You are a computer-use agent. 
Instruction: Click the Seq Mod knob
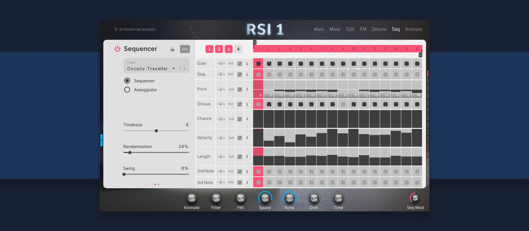pyautogui.click(x=415, y=198)
